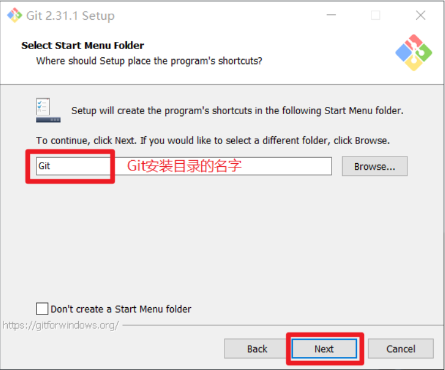This screenshot has width=445, height=370.
Task: Click the large Git logo in header
Action: coord(413,53)
